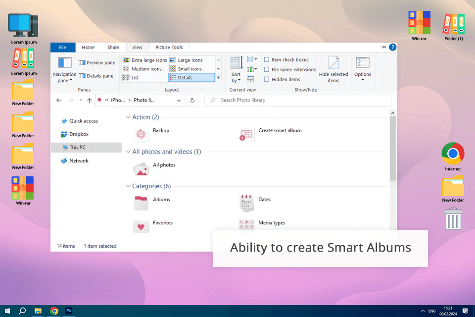This screenshot has width=475, height=317.
Task: Switch to the Share tab
Action: tap(113, 48)
